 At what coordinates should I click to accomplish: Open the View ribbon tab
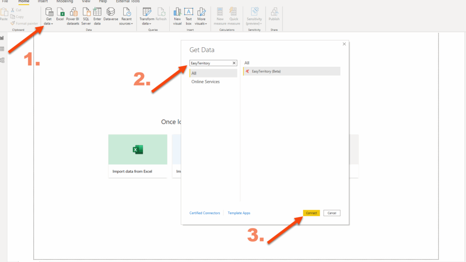(86, 1)
